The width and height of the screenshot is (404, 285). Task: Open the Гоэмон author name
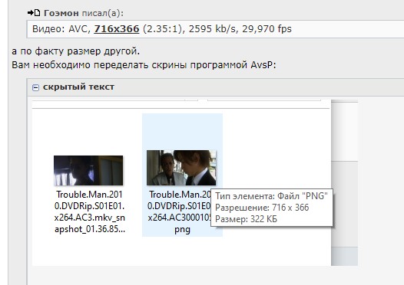tap(61, 13)
